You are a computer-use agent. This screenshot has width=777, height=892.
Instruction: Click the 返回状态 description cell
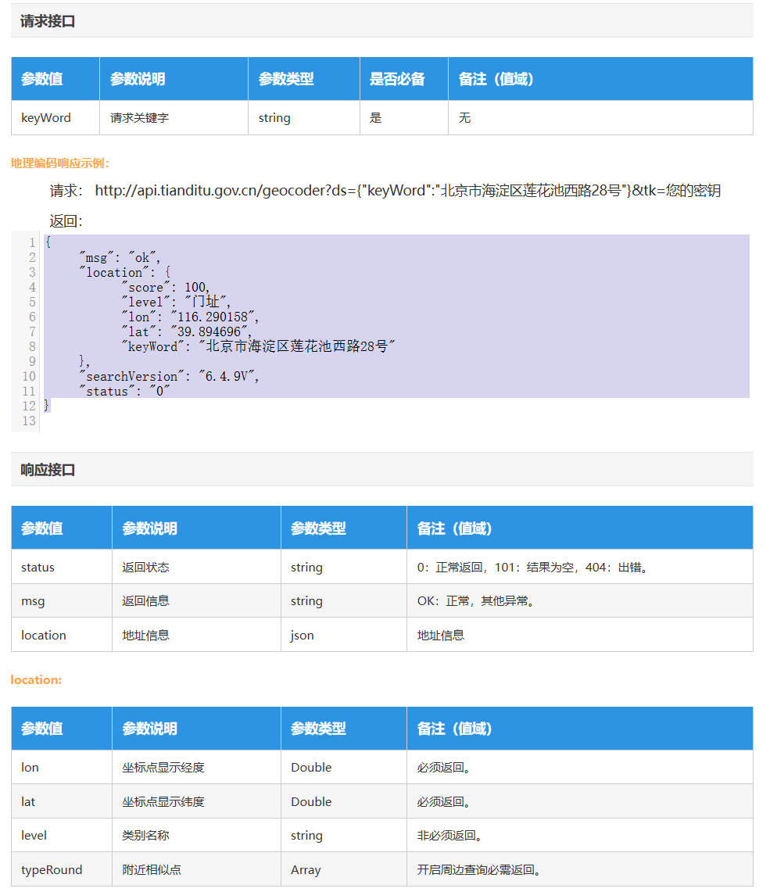197,567
